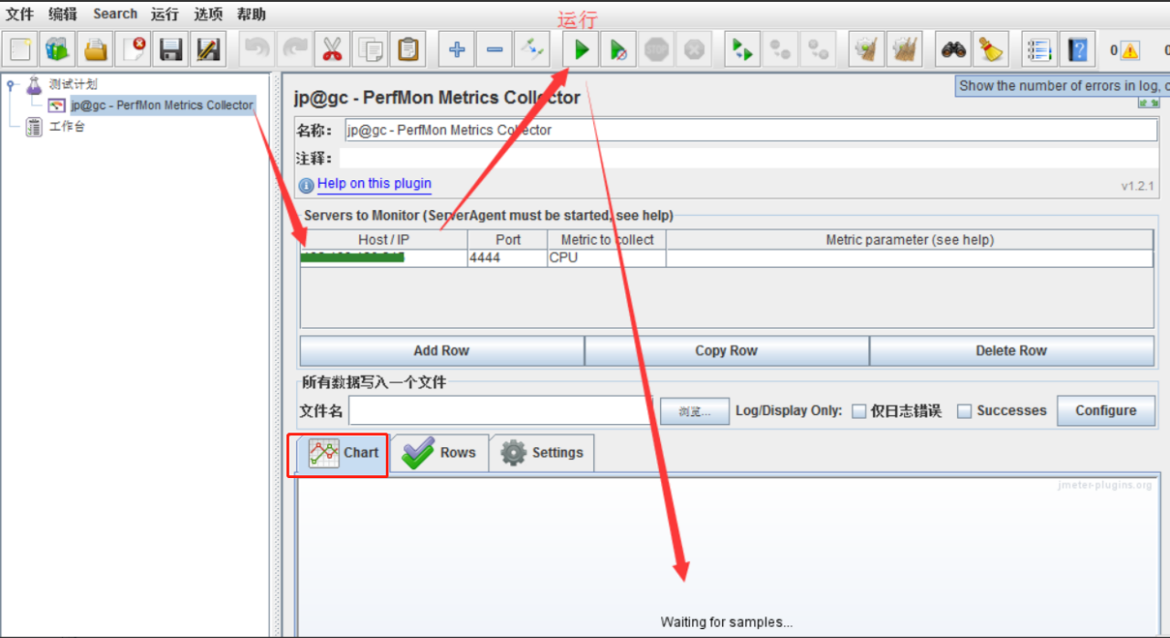Click the Help question mark icon

tap(1077, 49)
